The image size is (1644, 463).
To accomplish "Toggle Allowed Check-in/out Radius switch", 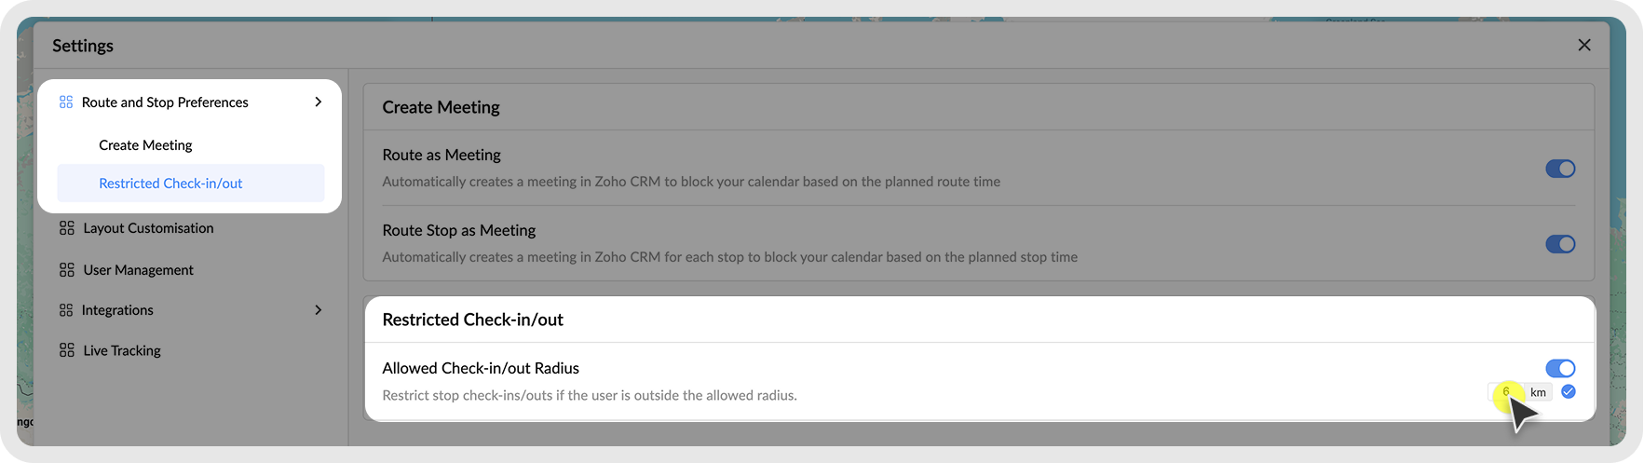I will point(1560,369).
